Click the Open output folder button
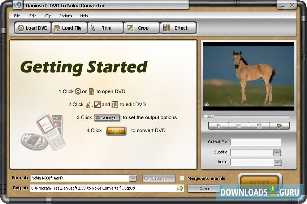 [x=204, y=188]
